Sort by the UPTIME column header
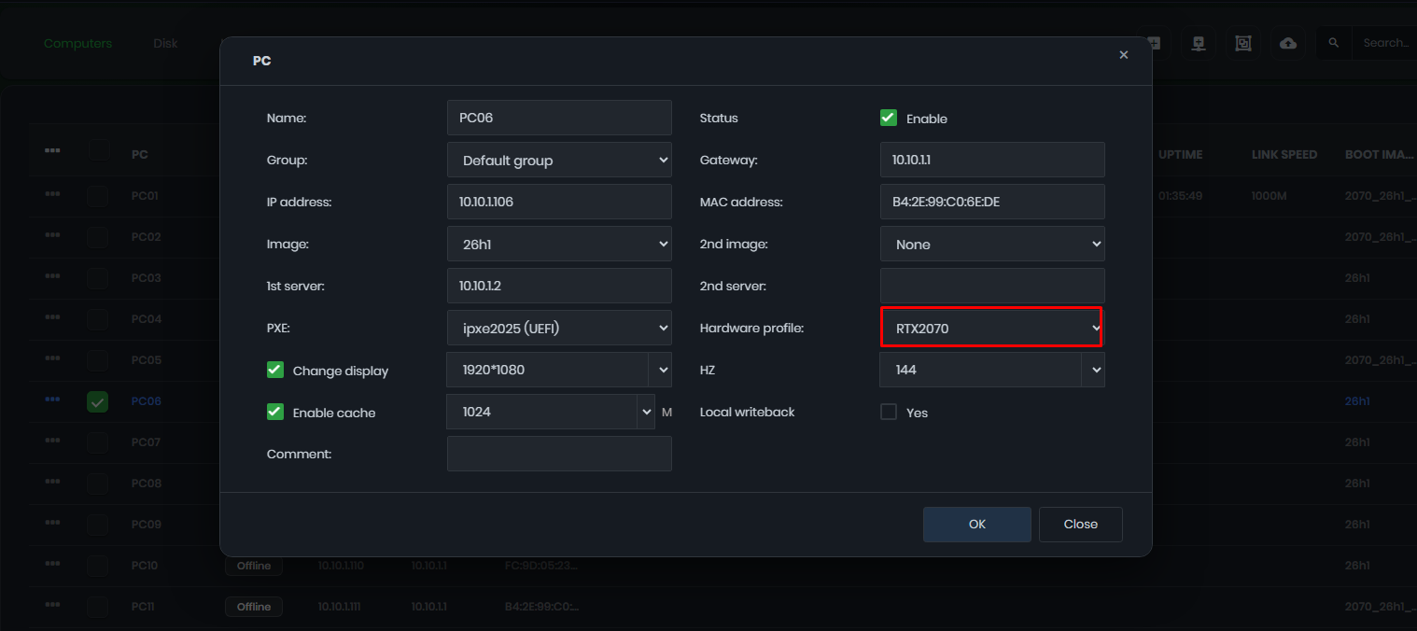1417x631 pixels. [1180, 154]
